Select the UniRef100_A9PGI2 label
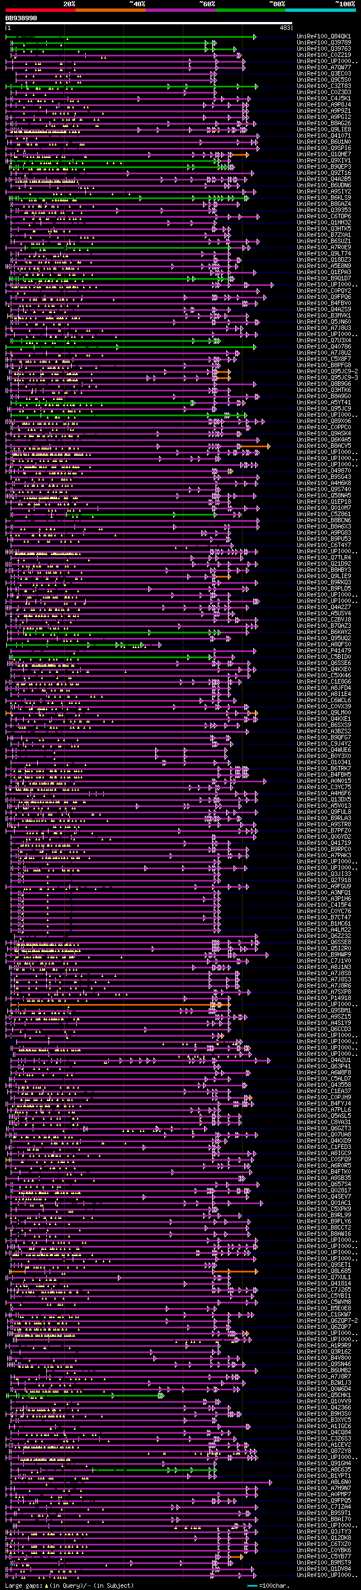The height and width of the screenshot is (1590, 361). (323, 117)
